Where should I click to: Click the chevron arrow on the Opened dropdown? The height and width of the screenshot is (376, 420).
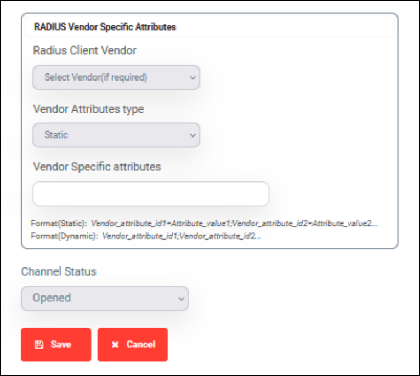coord(181,299)
